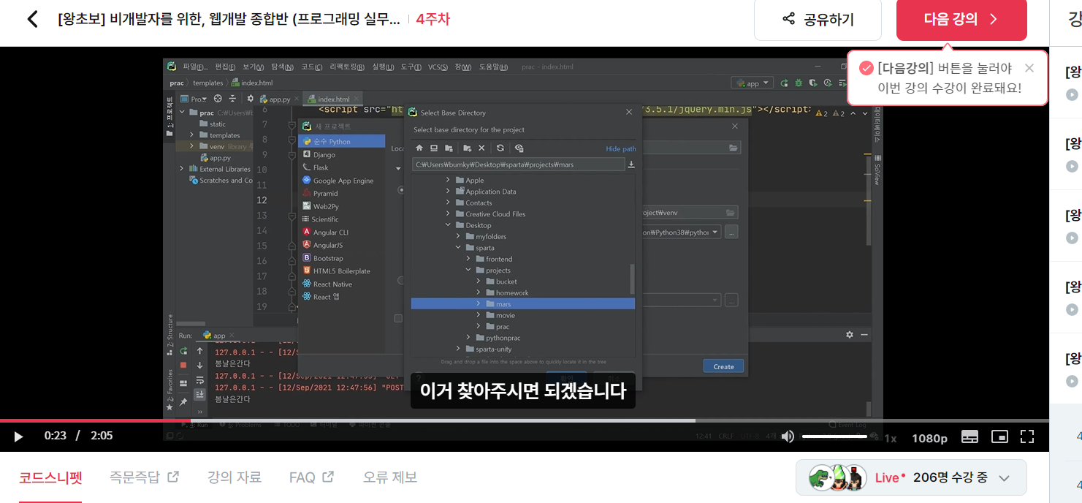Expand the Live 206명 수강 중 panel
Screen dimensions: 1082x503
[911, 477]
